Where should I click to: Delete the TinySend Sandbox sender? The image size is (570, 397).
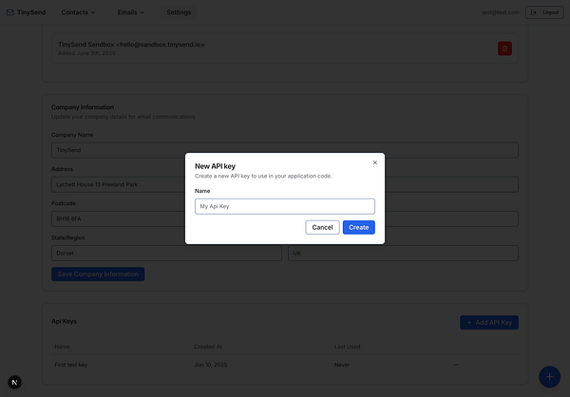tap(504, 48)
